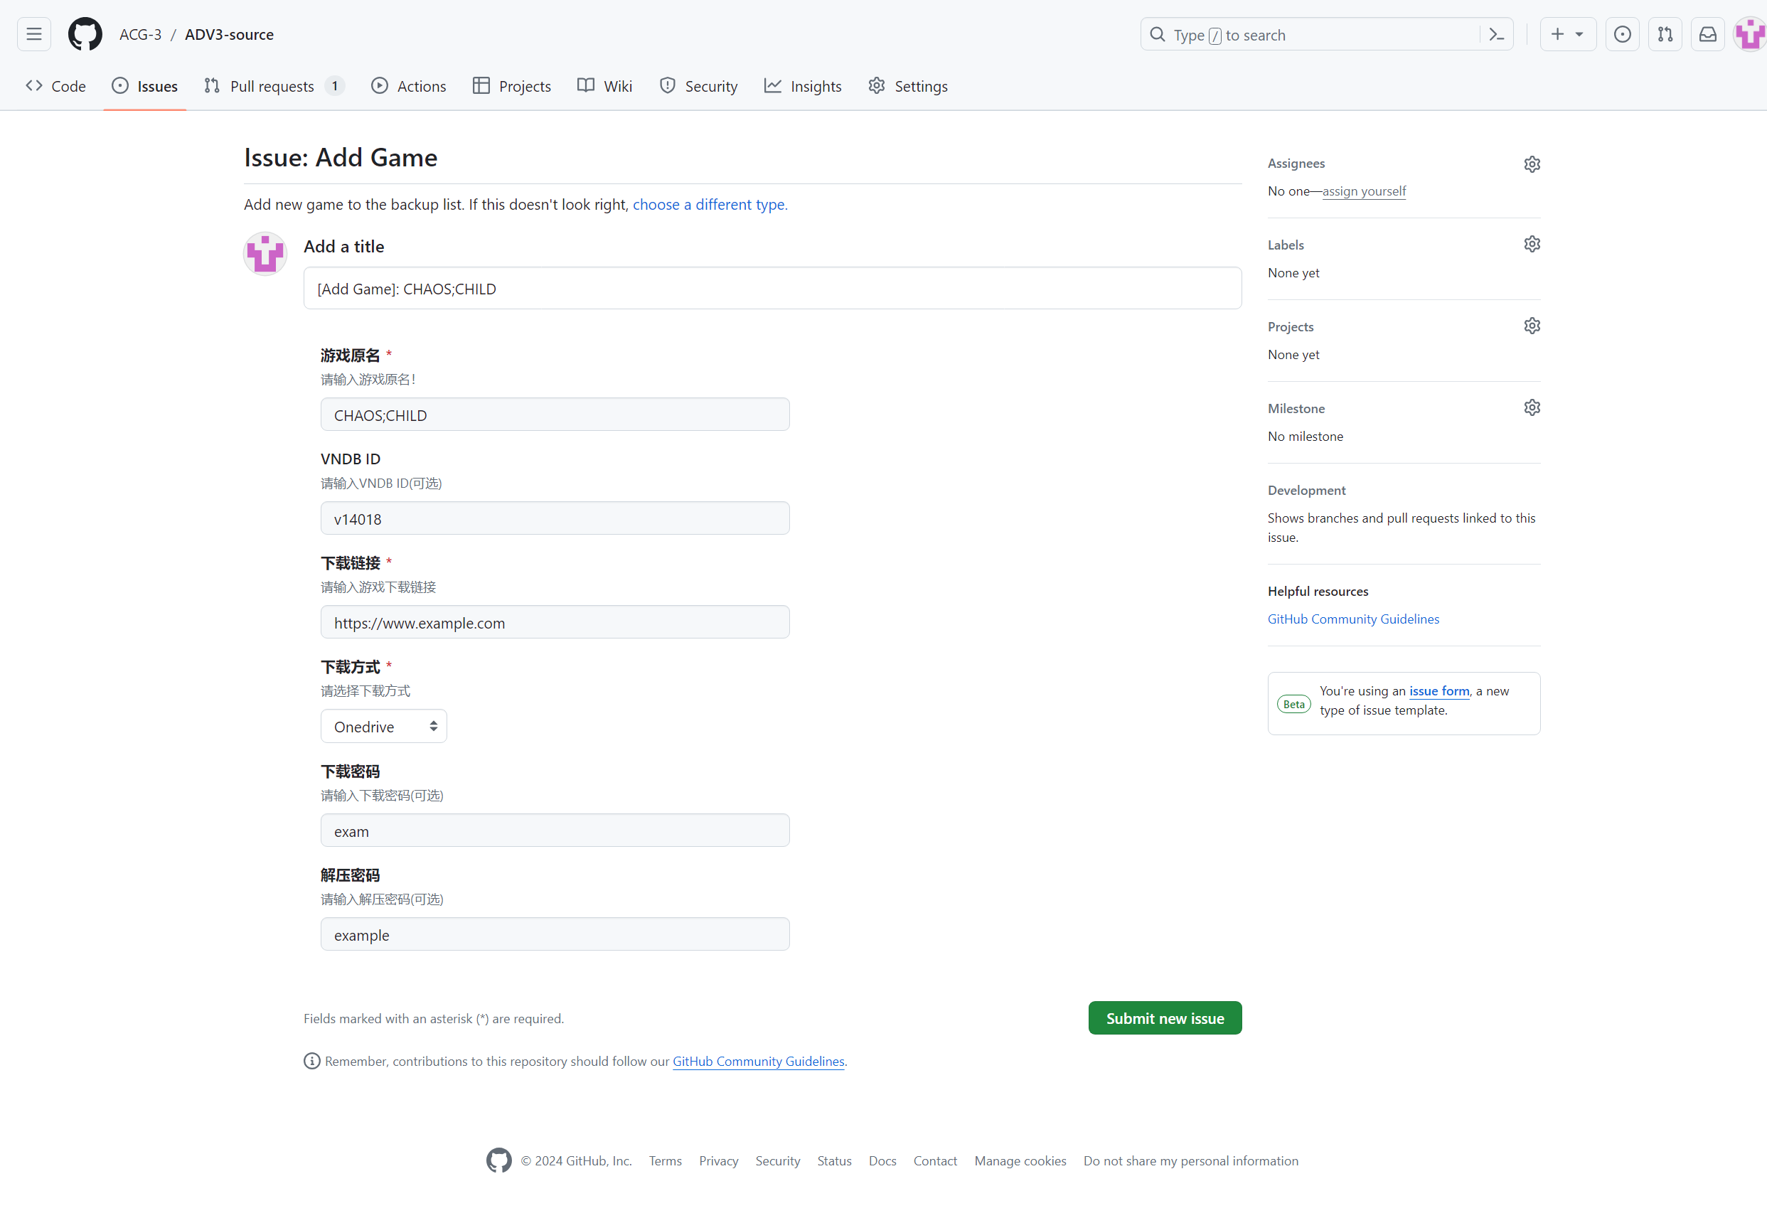This screenshot has width=1767, height=1218.
Task: Focus the VNDB ID input field
Action: 554,519
